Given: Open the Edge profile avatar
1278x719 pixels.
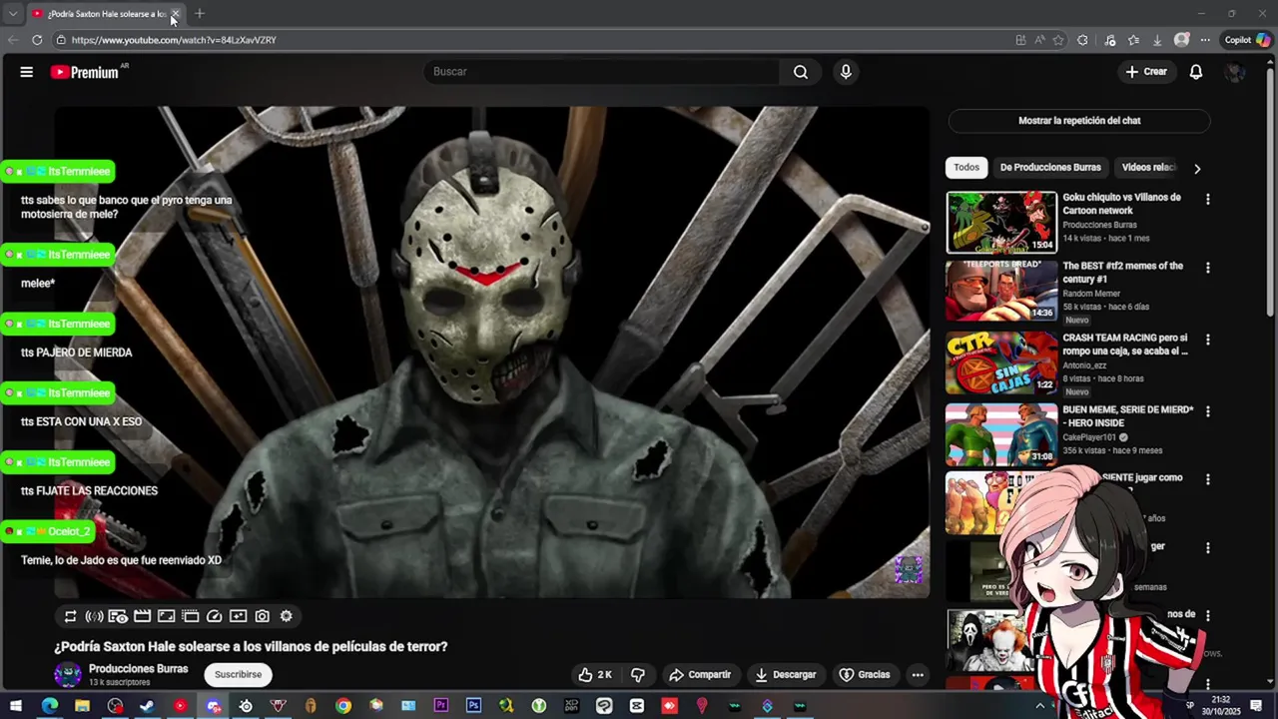Looking at the screenshot, I should click(1182, 40).
